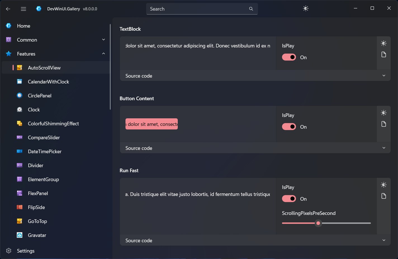Click the back arrow icon
398x259 pixels.
pyautogui.click(x=8, y=9)
